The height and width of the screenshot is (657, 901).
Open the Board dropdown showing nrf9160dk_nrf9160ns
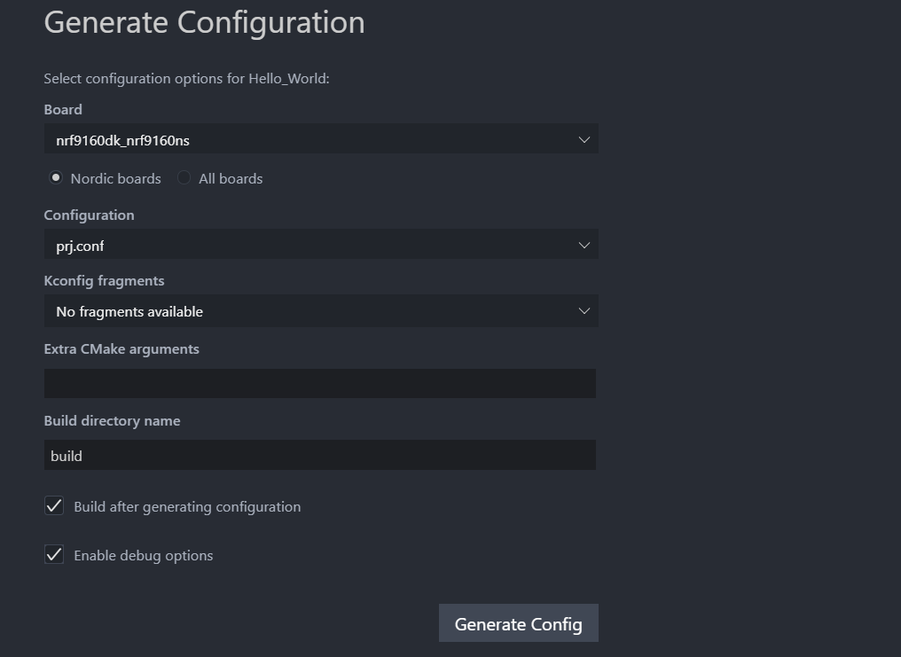pos(302,140)
